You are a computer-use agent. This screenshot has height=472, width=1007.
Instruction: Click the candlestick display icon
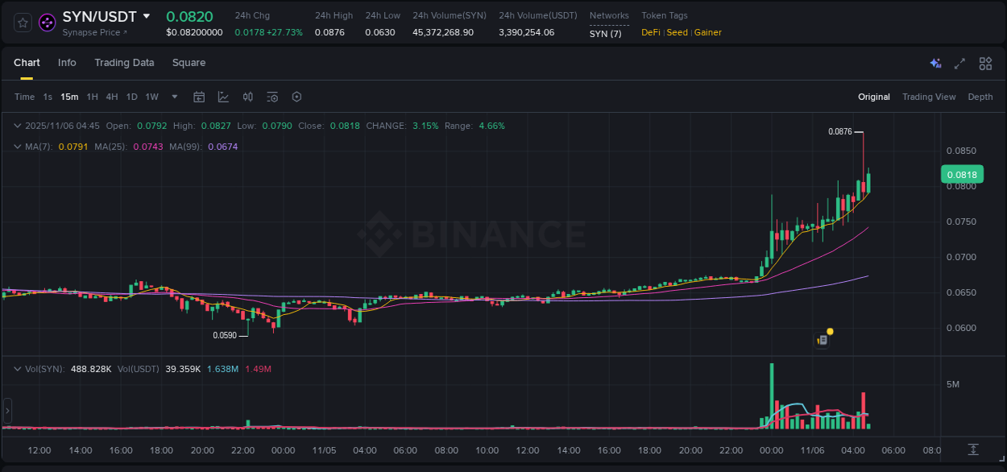click(x=247, y=96)
